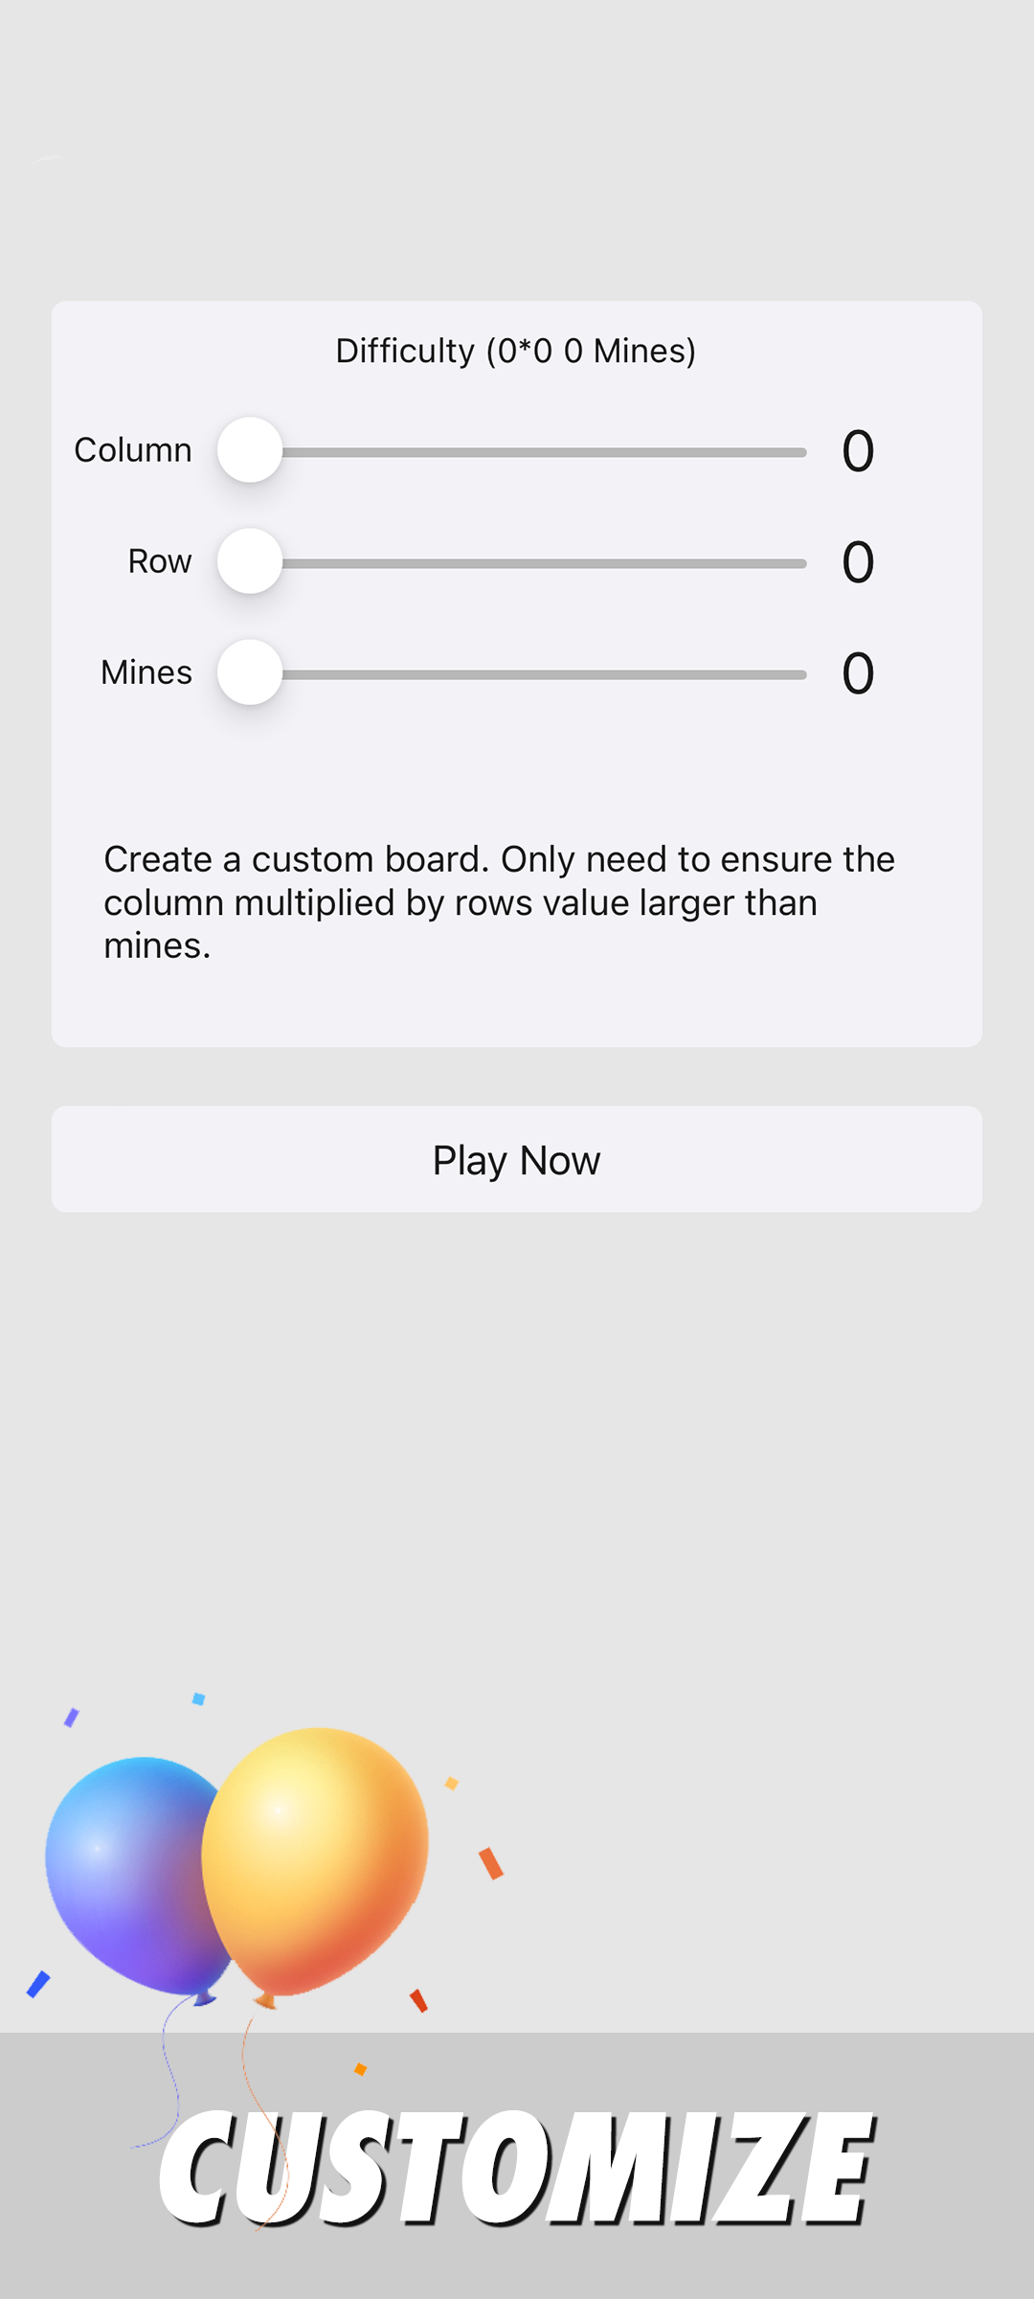The image size is (1034, 2299).
Task: Click the middle of Column slider track
Action: 513,452
